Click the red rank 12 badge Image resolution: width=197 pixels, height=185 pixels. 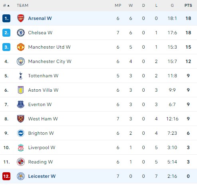(6, 176)
